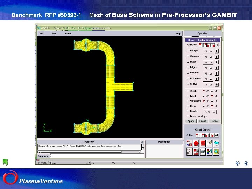Set Mesh to On
This screenshot has width=252, height=189.
pyautogui.click(x=204, y=106)
